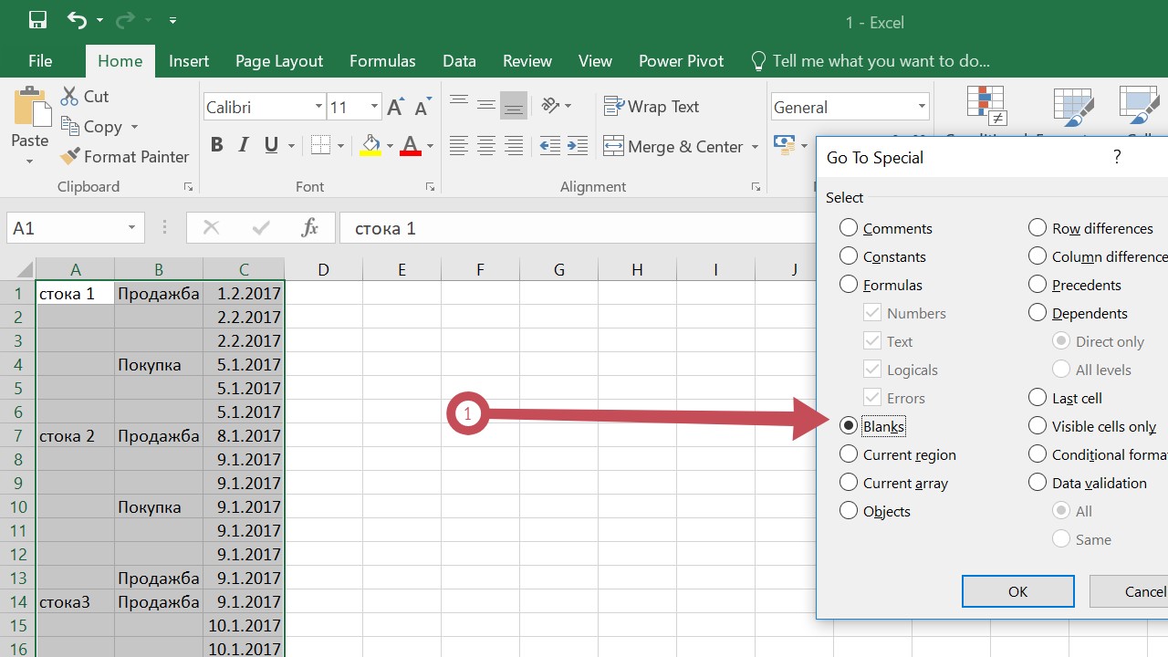Click the Conditional Formatting icon
This screenshot has height=657, width=1168.
click(987, 106)
